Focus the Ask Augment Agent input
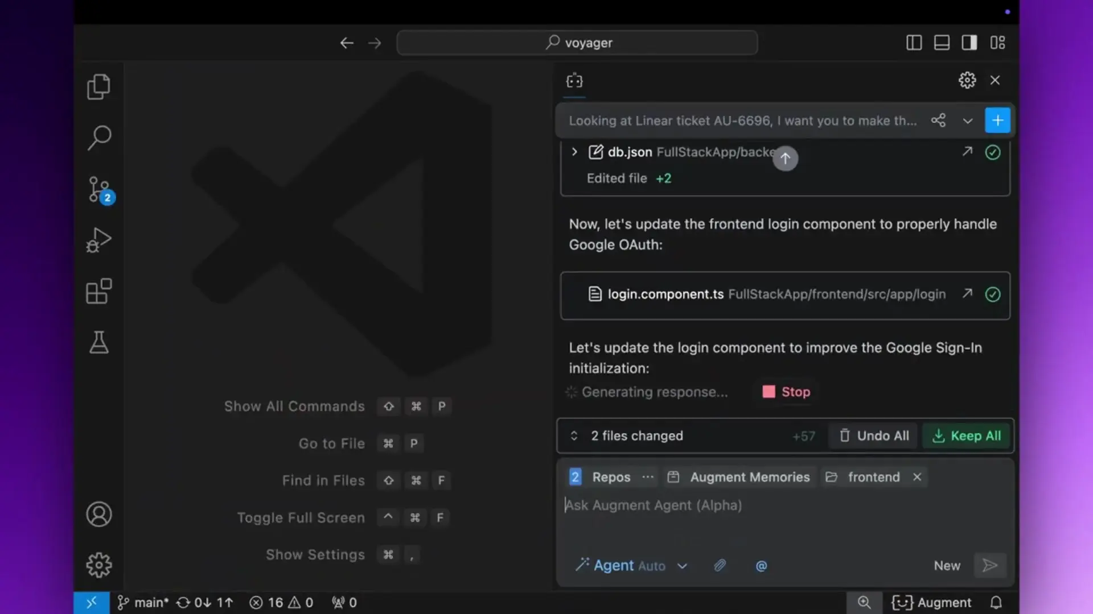This screenshot has height=614, width=1093. pos(785,505)
